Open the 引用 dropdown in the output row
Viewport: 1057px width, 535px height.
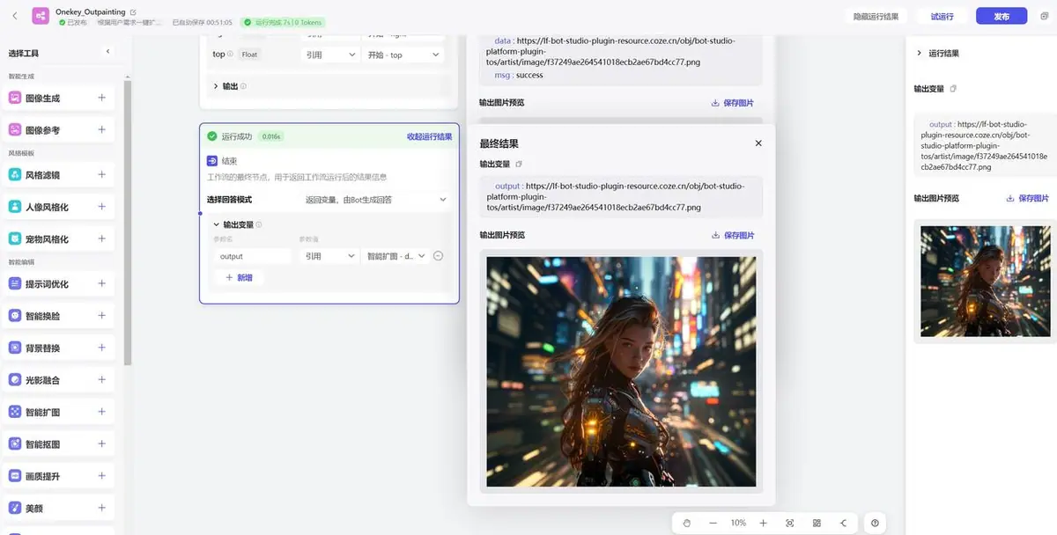coord(329,256)
